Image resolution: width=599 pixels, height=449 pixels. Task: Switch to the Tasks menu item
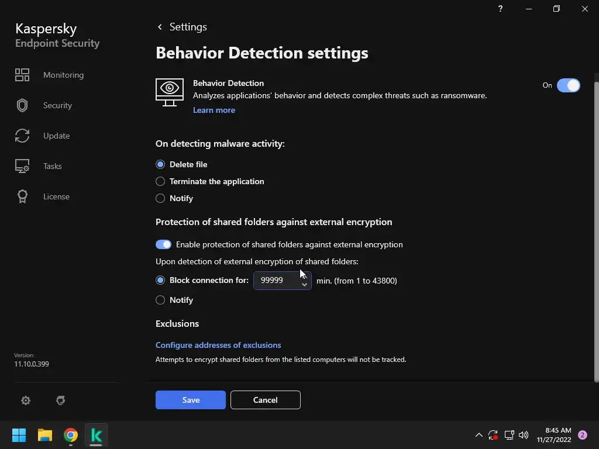[52, 166]
